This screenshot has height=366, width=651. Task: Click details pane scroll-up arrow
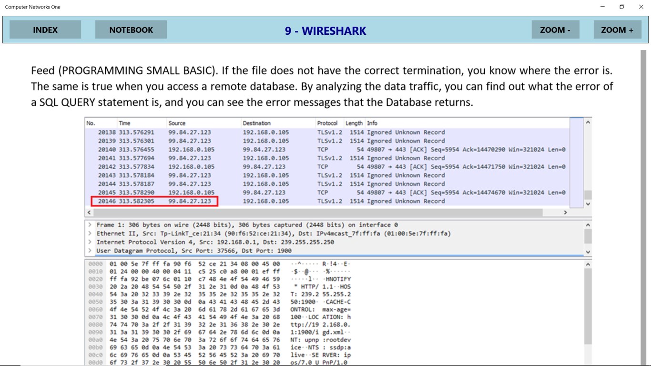tap(588, 225)
